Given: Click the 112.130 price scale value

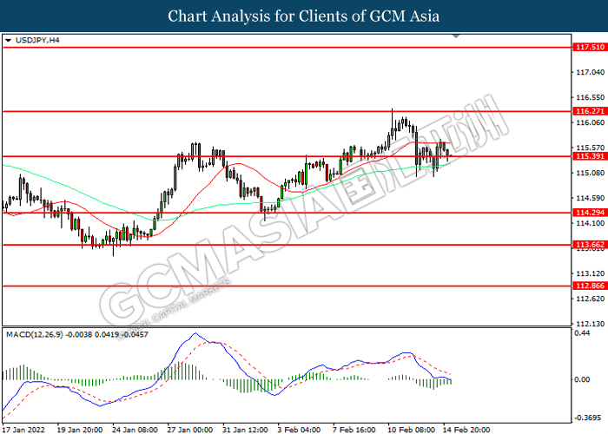Looking at the screenshot, I should (x=590, y=324).
